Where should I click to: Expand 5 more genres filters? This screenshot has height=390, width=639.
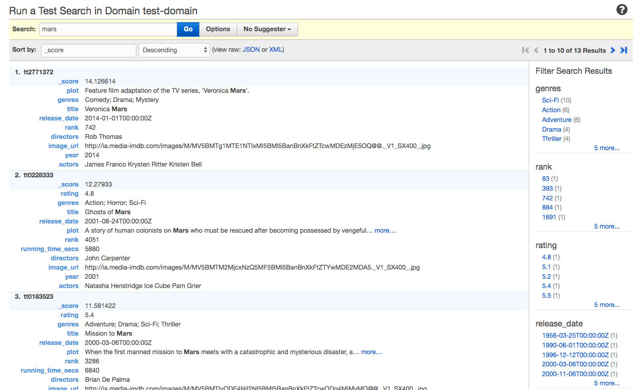point(606,148)
